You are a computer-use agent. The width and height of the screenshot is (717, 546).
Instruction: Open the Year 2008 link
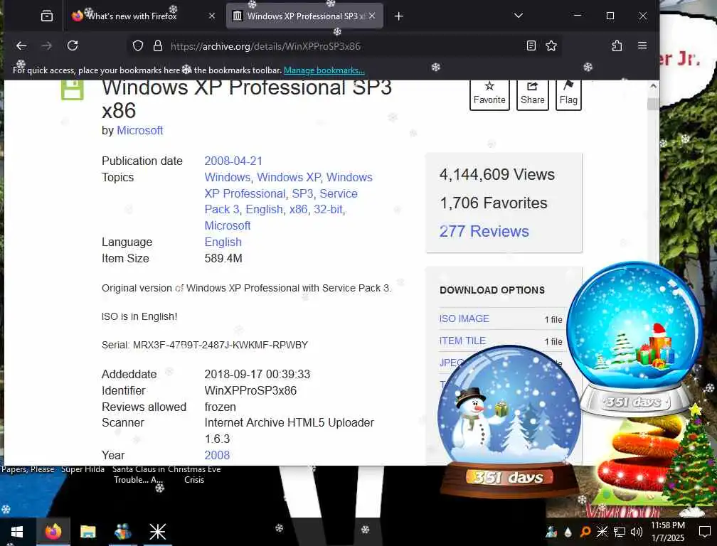click(x=217, y=455)
